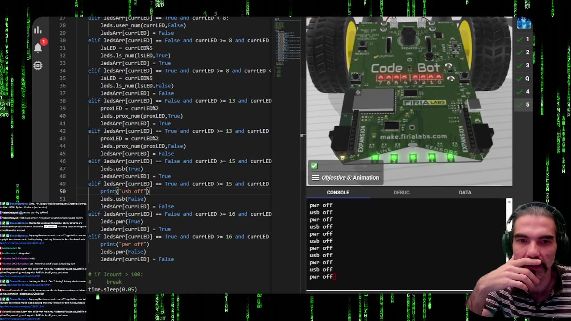Click the last 'pwr off' line in console
Image resolution: width=571 pixels, height=321 pixels.
click(321, 277)
